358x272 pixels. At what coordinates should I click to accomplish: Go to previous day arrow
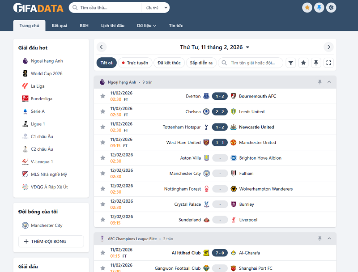pos(101,47)
